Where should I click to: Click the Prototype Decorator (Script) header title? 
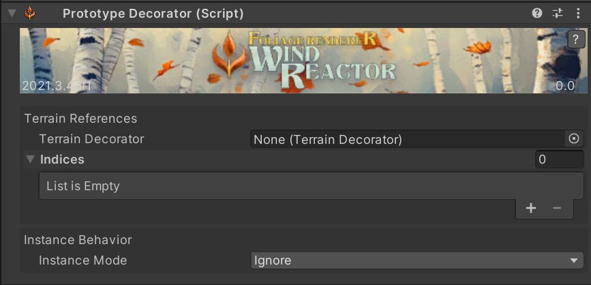point(153,13)
